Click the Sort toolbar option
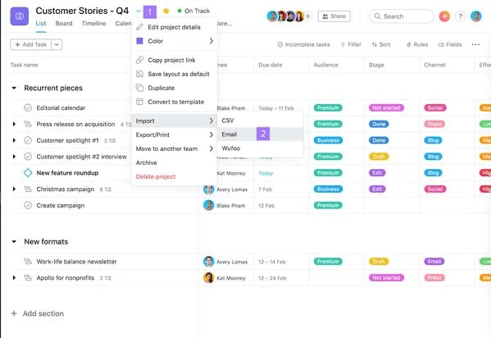Viewport: 491px width, 338px height. tap(381, 44)
